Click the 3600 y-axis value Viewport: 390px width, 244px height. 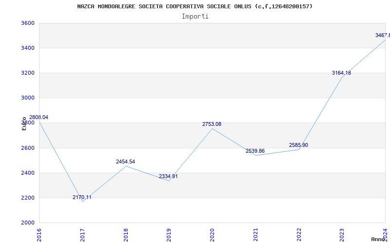[27, 23]
